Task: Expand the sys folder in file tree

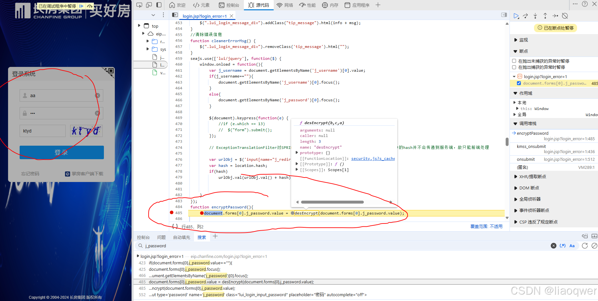Action: pos(148,49)
